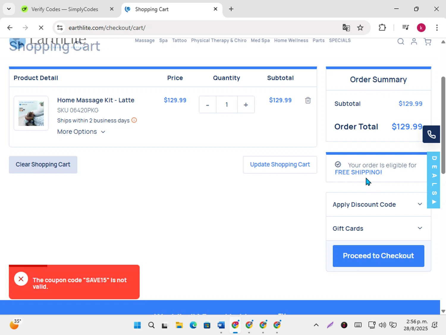Open the site search magnifier icon

[x=401, y=42]
